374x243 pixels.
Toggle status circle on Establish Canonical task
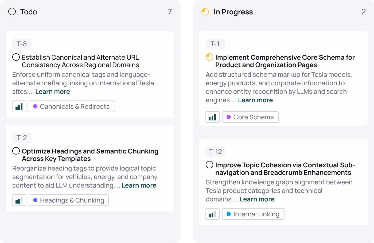pos(16,57)
